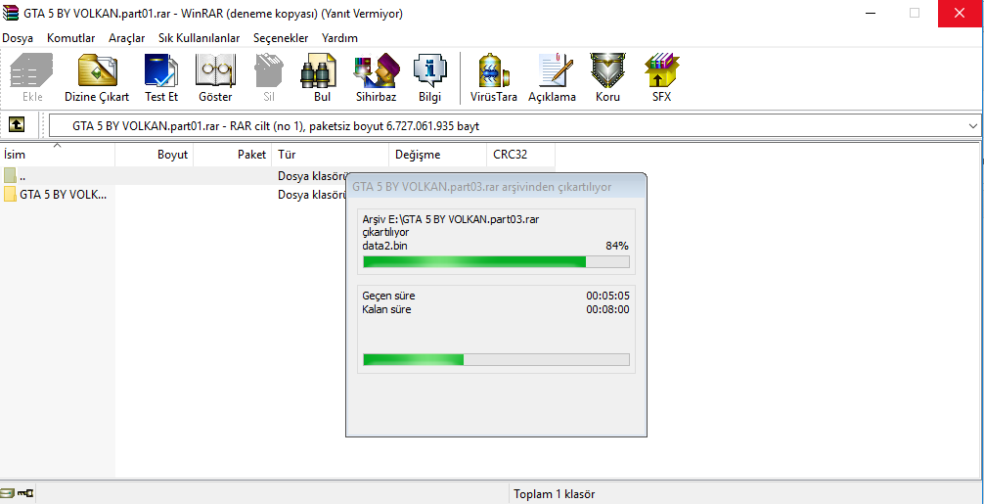This screenshot has width=984, height=504.
Task: Show archive Bilgi information
Action: (429, 78)
